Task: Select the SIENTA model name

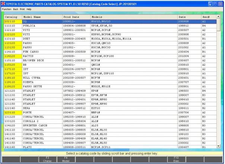Action: coord(42,82)
